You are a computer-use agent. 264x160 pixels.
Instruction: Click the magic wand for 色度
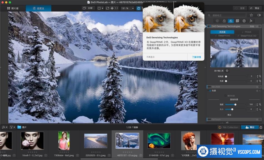tap(260, 81)
